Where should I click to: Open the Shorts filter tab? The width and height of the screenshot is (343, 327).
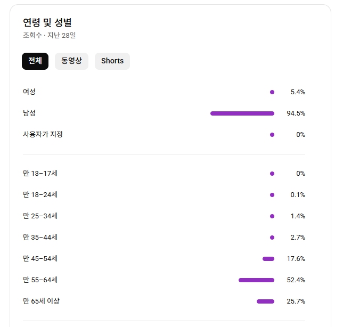coord(112,61)
